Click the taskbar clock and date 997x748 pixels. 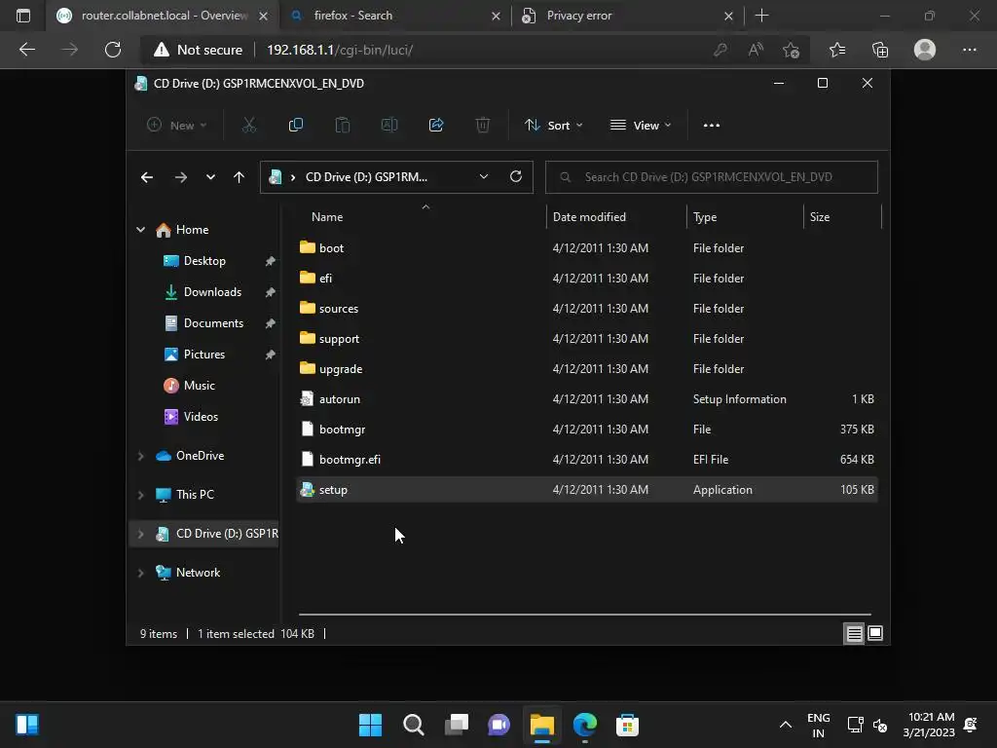point(929,725)
